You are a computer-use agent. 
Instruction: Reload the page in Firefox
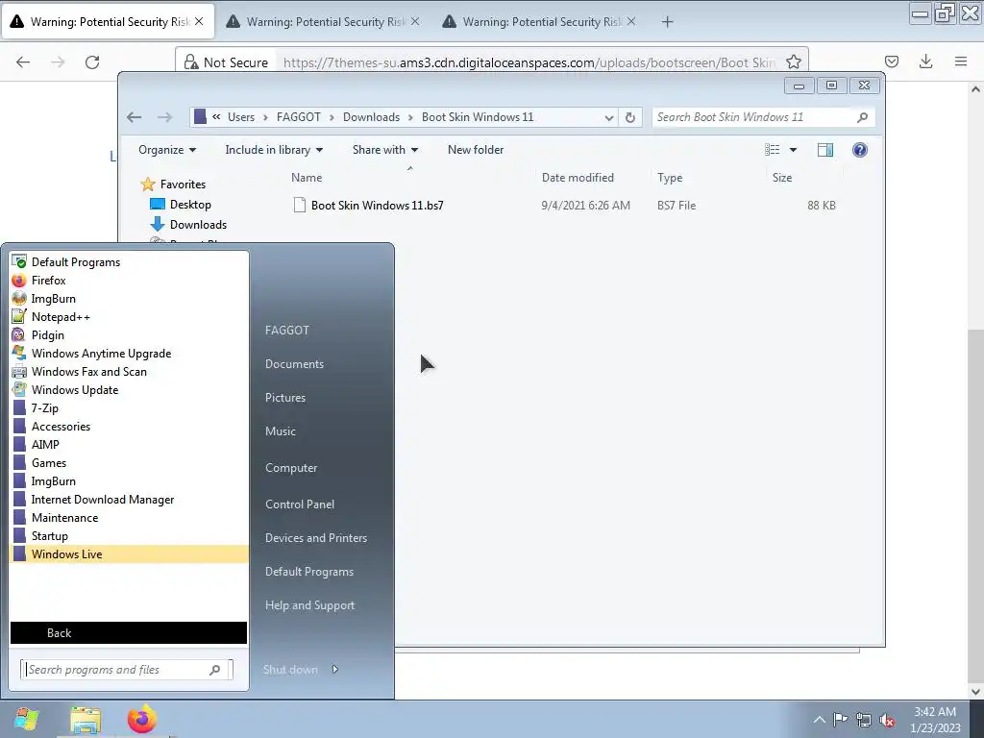pos(92,62)
